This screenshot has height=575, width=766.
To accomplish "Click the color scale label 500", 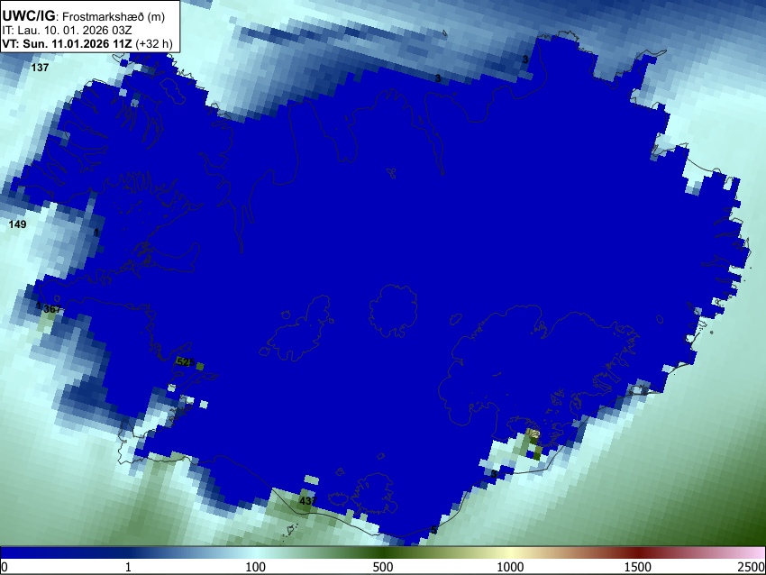I will tap(383, 567).
